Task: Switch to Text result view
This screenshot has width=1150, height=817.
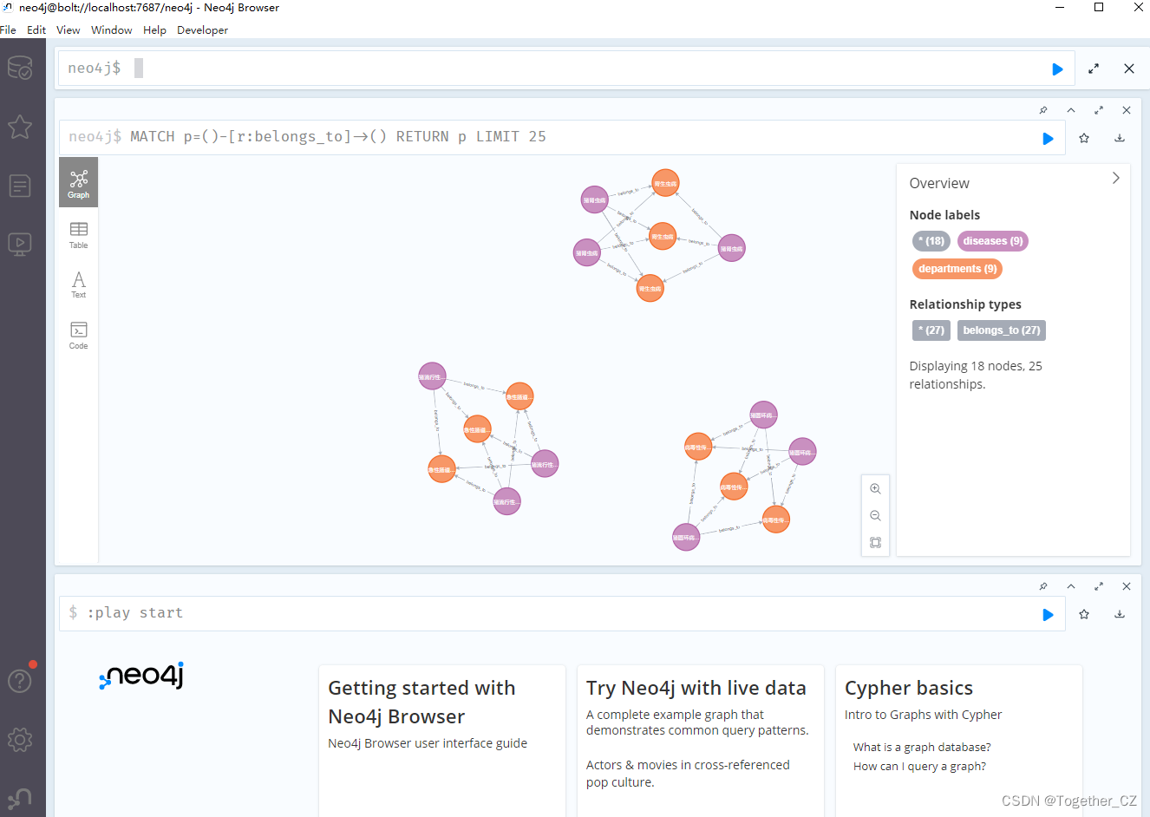Action: 79,284
